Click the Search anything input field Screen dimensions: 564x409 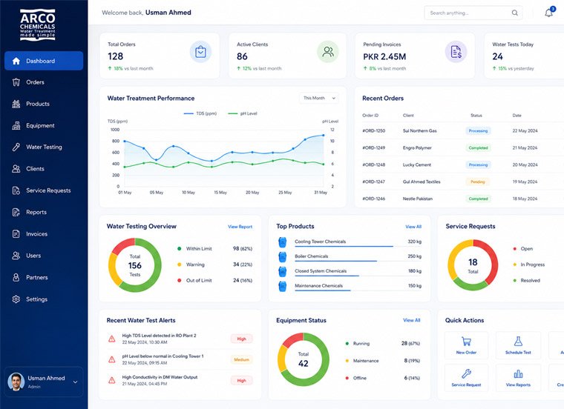[x=473, y=13]
